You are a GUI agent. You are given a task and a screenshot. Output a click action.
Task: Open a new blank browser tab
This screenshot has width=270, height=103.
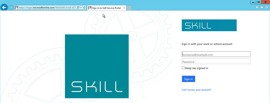(x=129, y=8)
